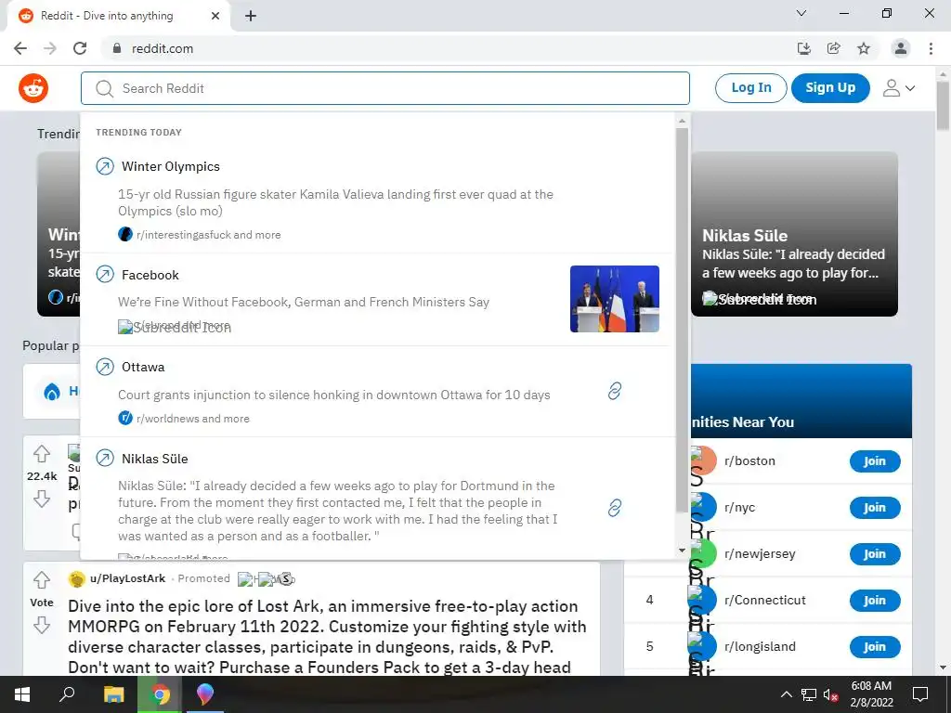Join the r/newjersey community

[x=875, y=553]
